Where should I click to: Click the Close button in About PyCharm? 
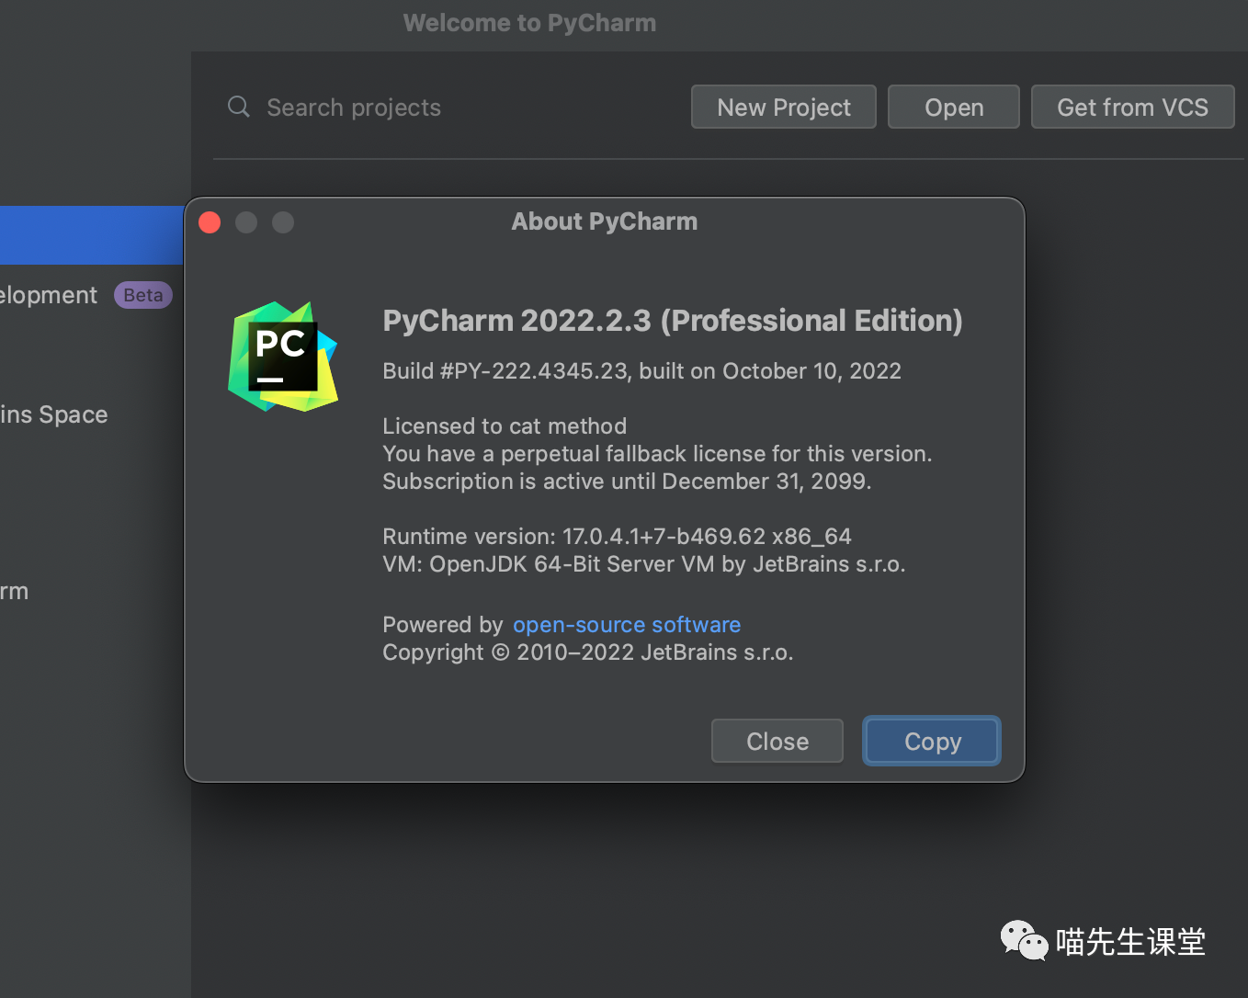pyautogui.click(x=777, y=741)
